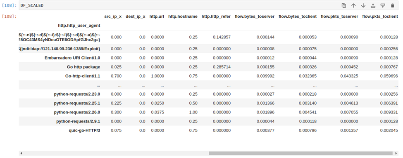
Task: Click the 0.009992 bytes_toserver value
Action: tap(265, 76)
